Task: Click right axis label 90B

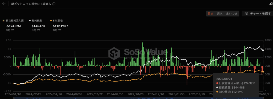Action: (x=267, y=66)
